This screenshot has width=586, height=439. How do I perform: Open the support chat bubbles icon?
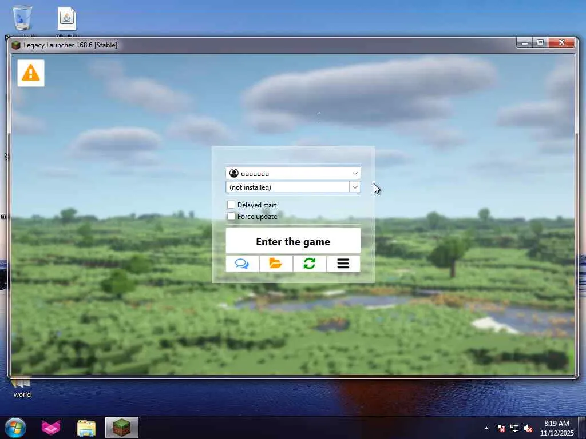[x=242, y=264]
